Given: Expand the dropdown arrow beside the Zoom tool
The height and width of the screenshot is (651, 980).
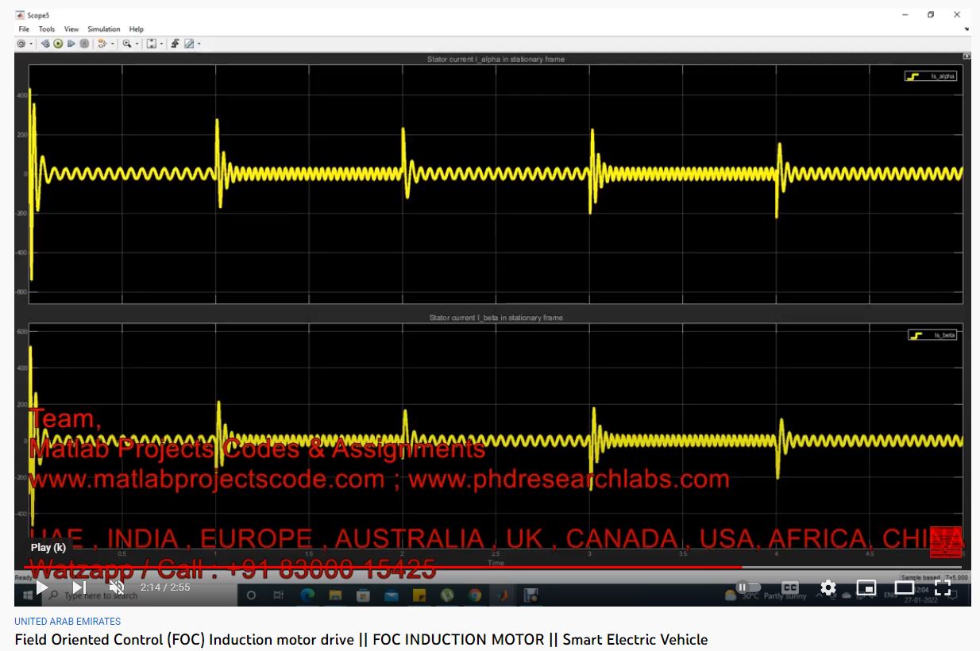Looking at the screenshot, I should click(135, 44).
